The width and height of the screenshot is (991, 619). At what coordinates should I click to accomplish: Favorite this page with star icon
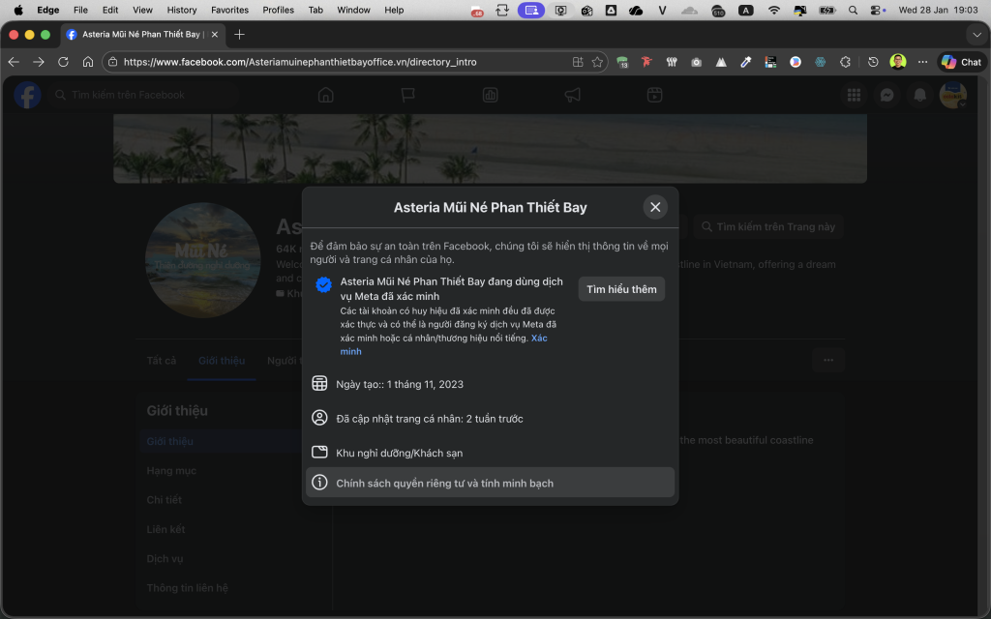[x=598, y=62]
